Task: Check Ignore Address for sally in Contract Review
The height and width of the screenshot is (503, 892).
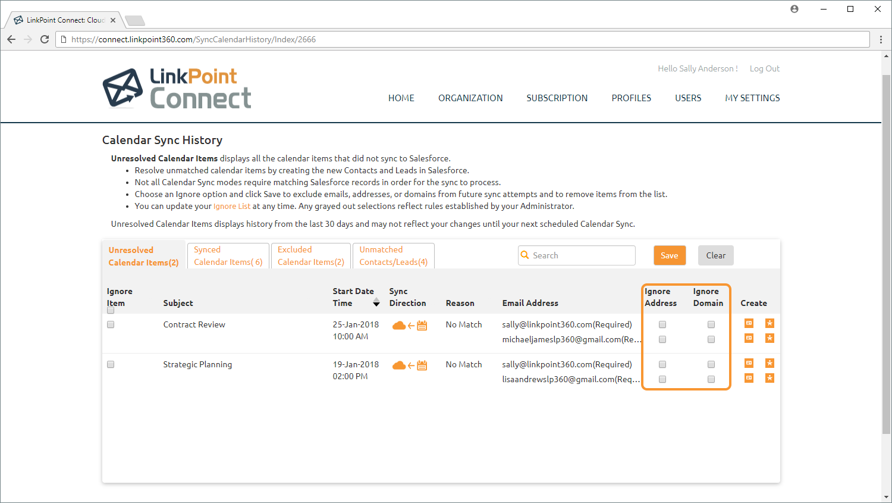Action: click(x=662, y=324)
